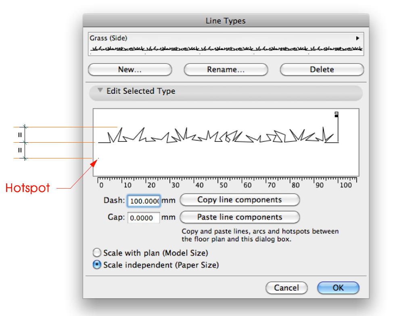Click Paste line components button
The height and width of the screenshot is (316, 395).
[240, 217]
